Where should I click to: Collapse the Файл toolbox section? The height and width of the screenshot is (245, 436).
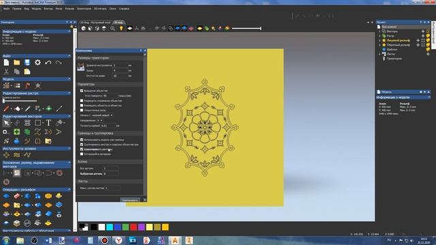click(69, 56)
